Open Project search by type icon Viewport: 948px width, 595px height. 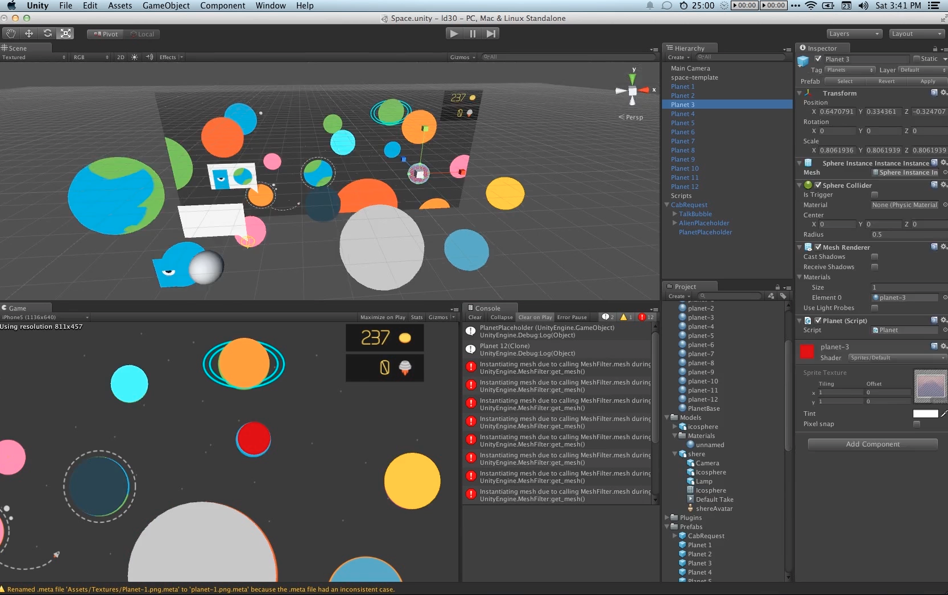click(x=771, y=296)
